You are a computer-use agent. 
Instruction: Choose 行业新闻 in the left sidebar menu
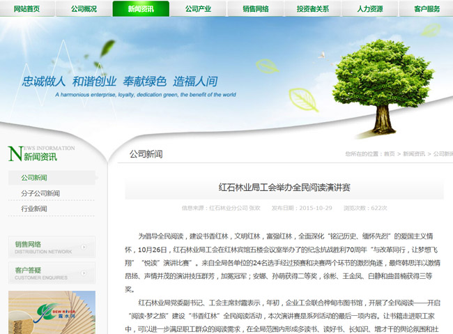coord(34,208)
